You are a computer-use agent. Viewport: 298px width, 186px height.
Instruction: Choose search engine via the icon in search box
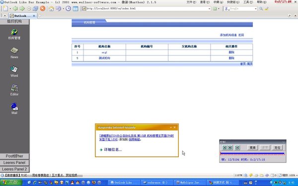226,8
